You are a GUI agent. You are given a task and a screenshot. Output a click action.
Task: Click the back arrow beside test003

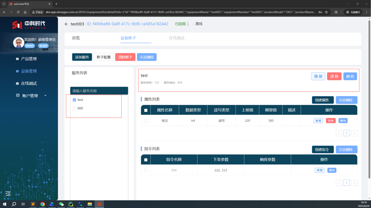click(x=66, y=24)
